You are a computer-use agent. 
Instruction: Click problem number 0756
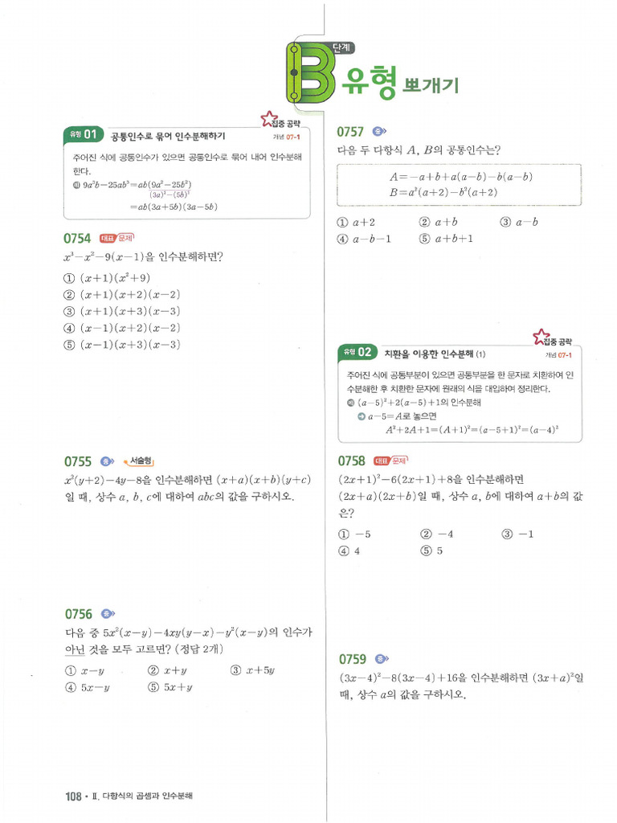tap(78, 614)
